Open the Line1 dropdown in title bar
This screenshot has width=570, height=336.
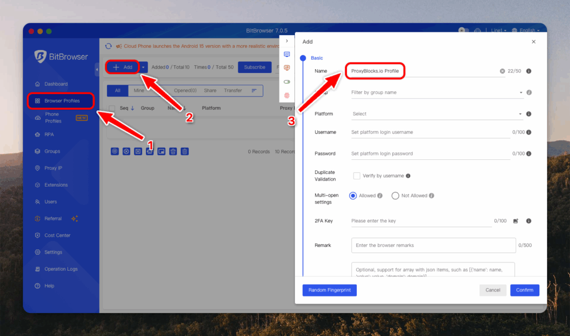[498, 31]
